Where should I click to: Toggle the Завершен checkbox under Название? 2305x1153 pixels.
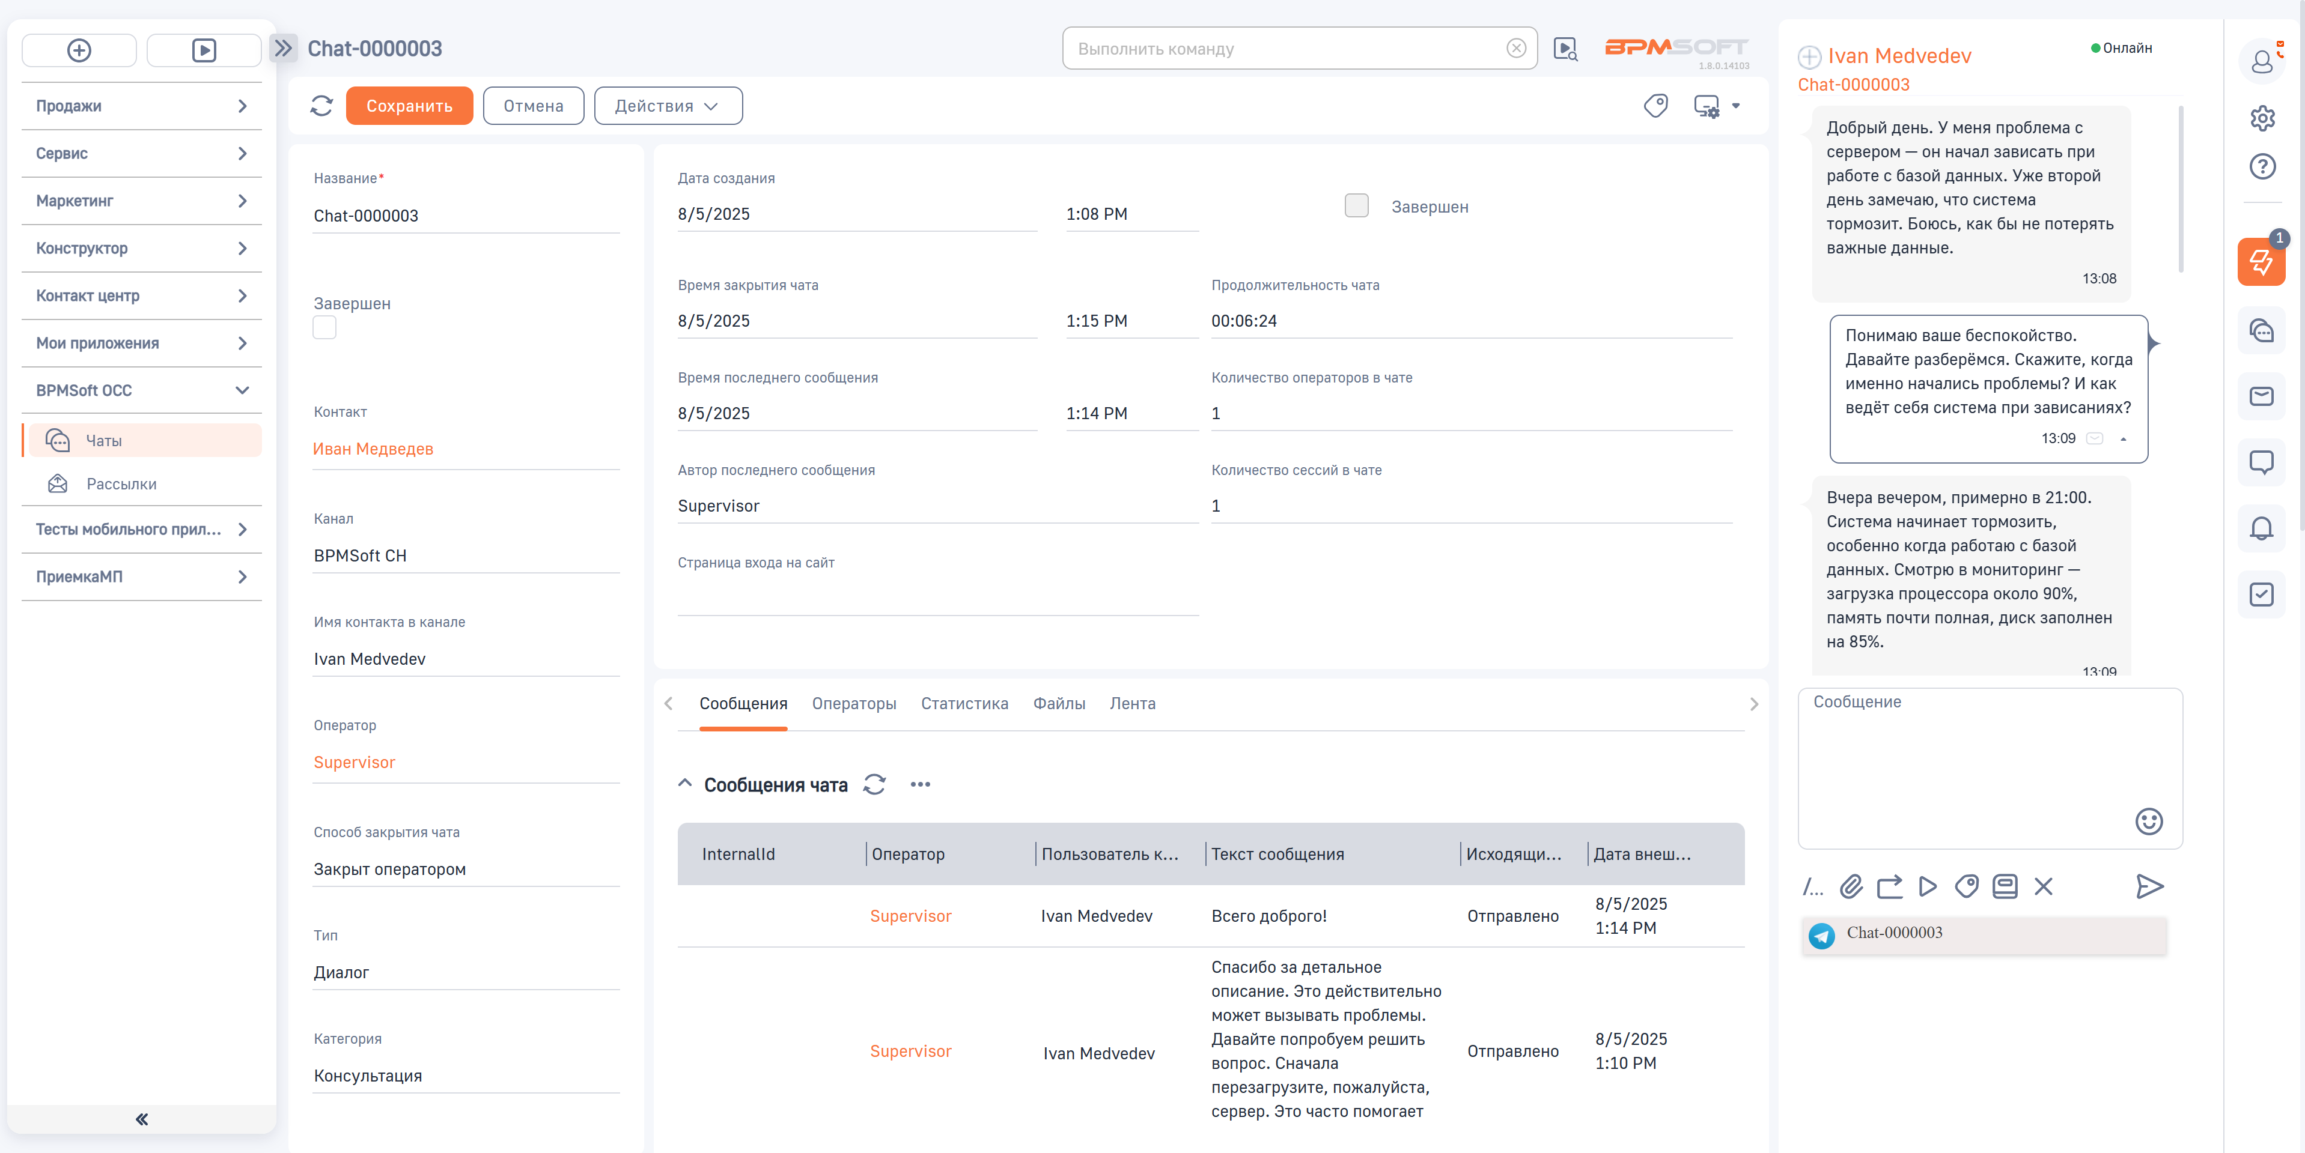(x=324, y=327)
